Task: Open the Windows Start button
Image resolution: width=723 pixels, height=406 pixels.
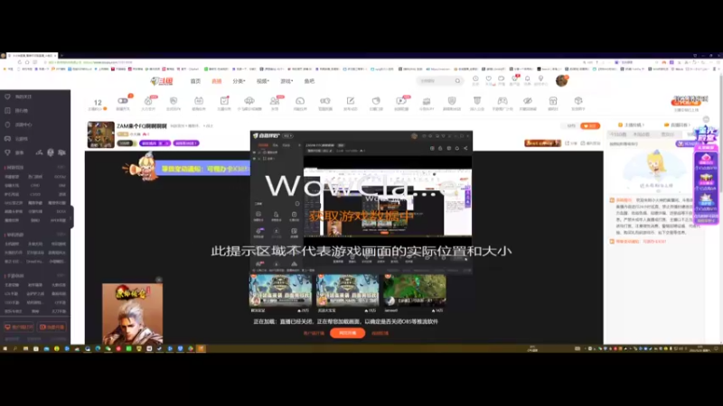Action: 5,349
